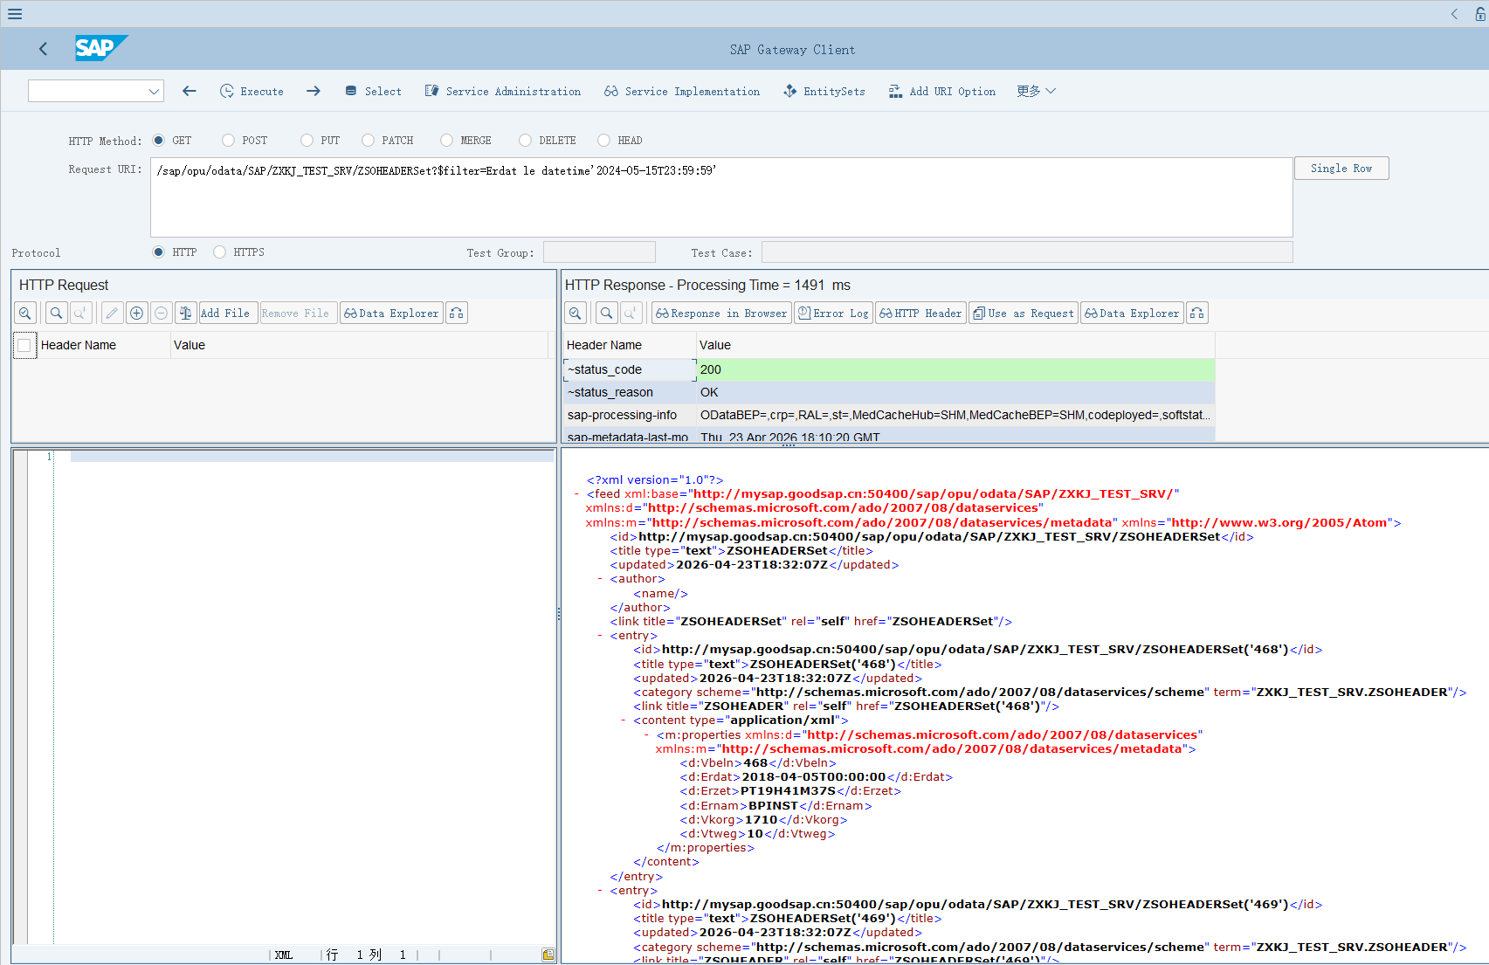Click icon at bottom right of request editor
The height and width of the screenshot is (965, 1489).
548,955
